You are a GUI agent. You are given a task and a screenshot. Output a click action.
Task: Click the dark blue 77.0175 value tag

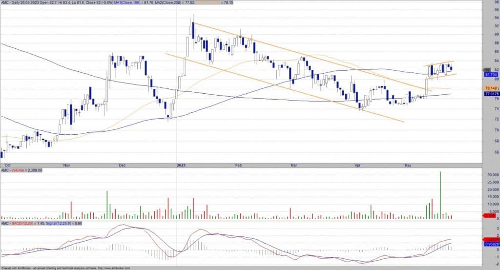tap(490, 93)
